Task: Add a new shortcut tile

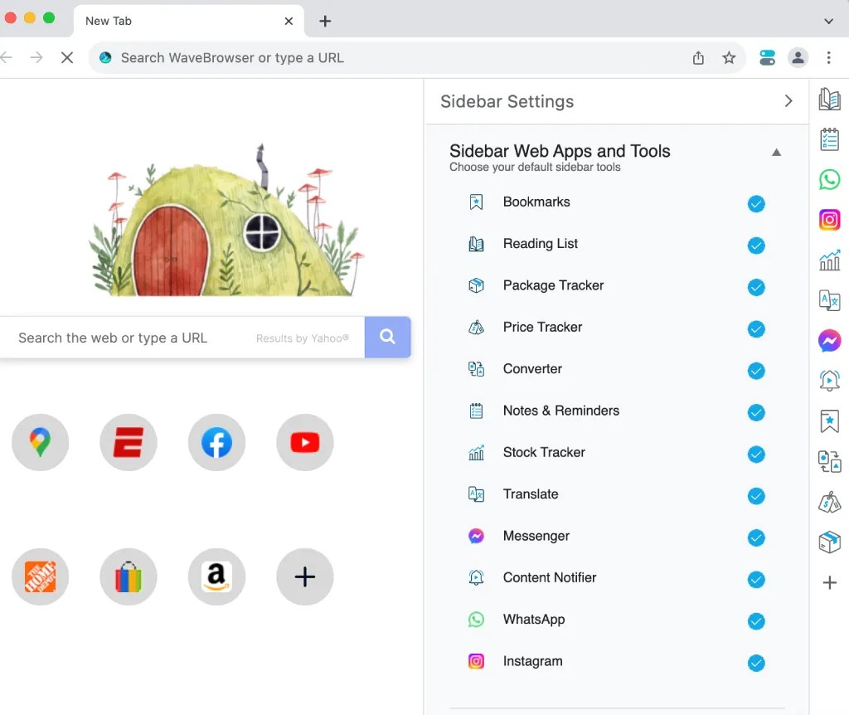Action: (304, 576)
